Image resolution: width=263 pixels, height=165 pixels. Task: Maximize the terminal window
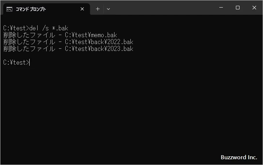click(237, 8)
